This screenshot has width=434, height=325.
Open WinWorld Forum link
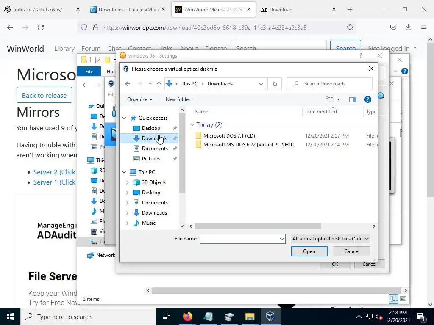(91, 49)
